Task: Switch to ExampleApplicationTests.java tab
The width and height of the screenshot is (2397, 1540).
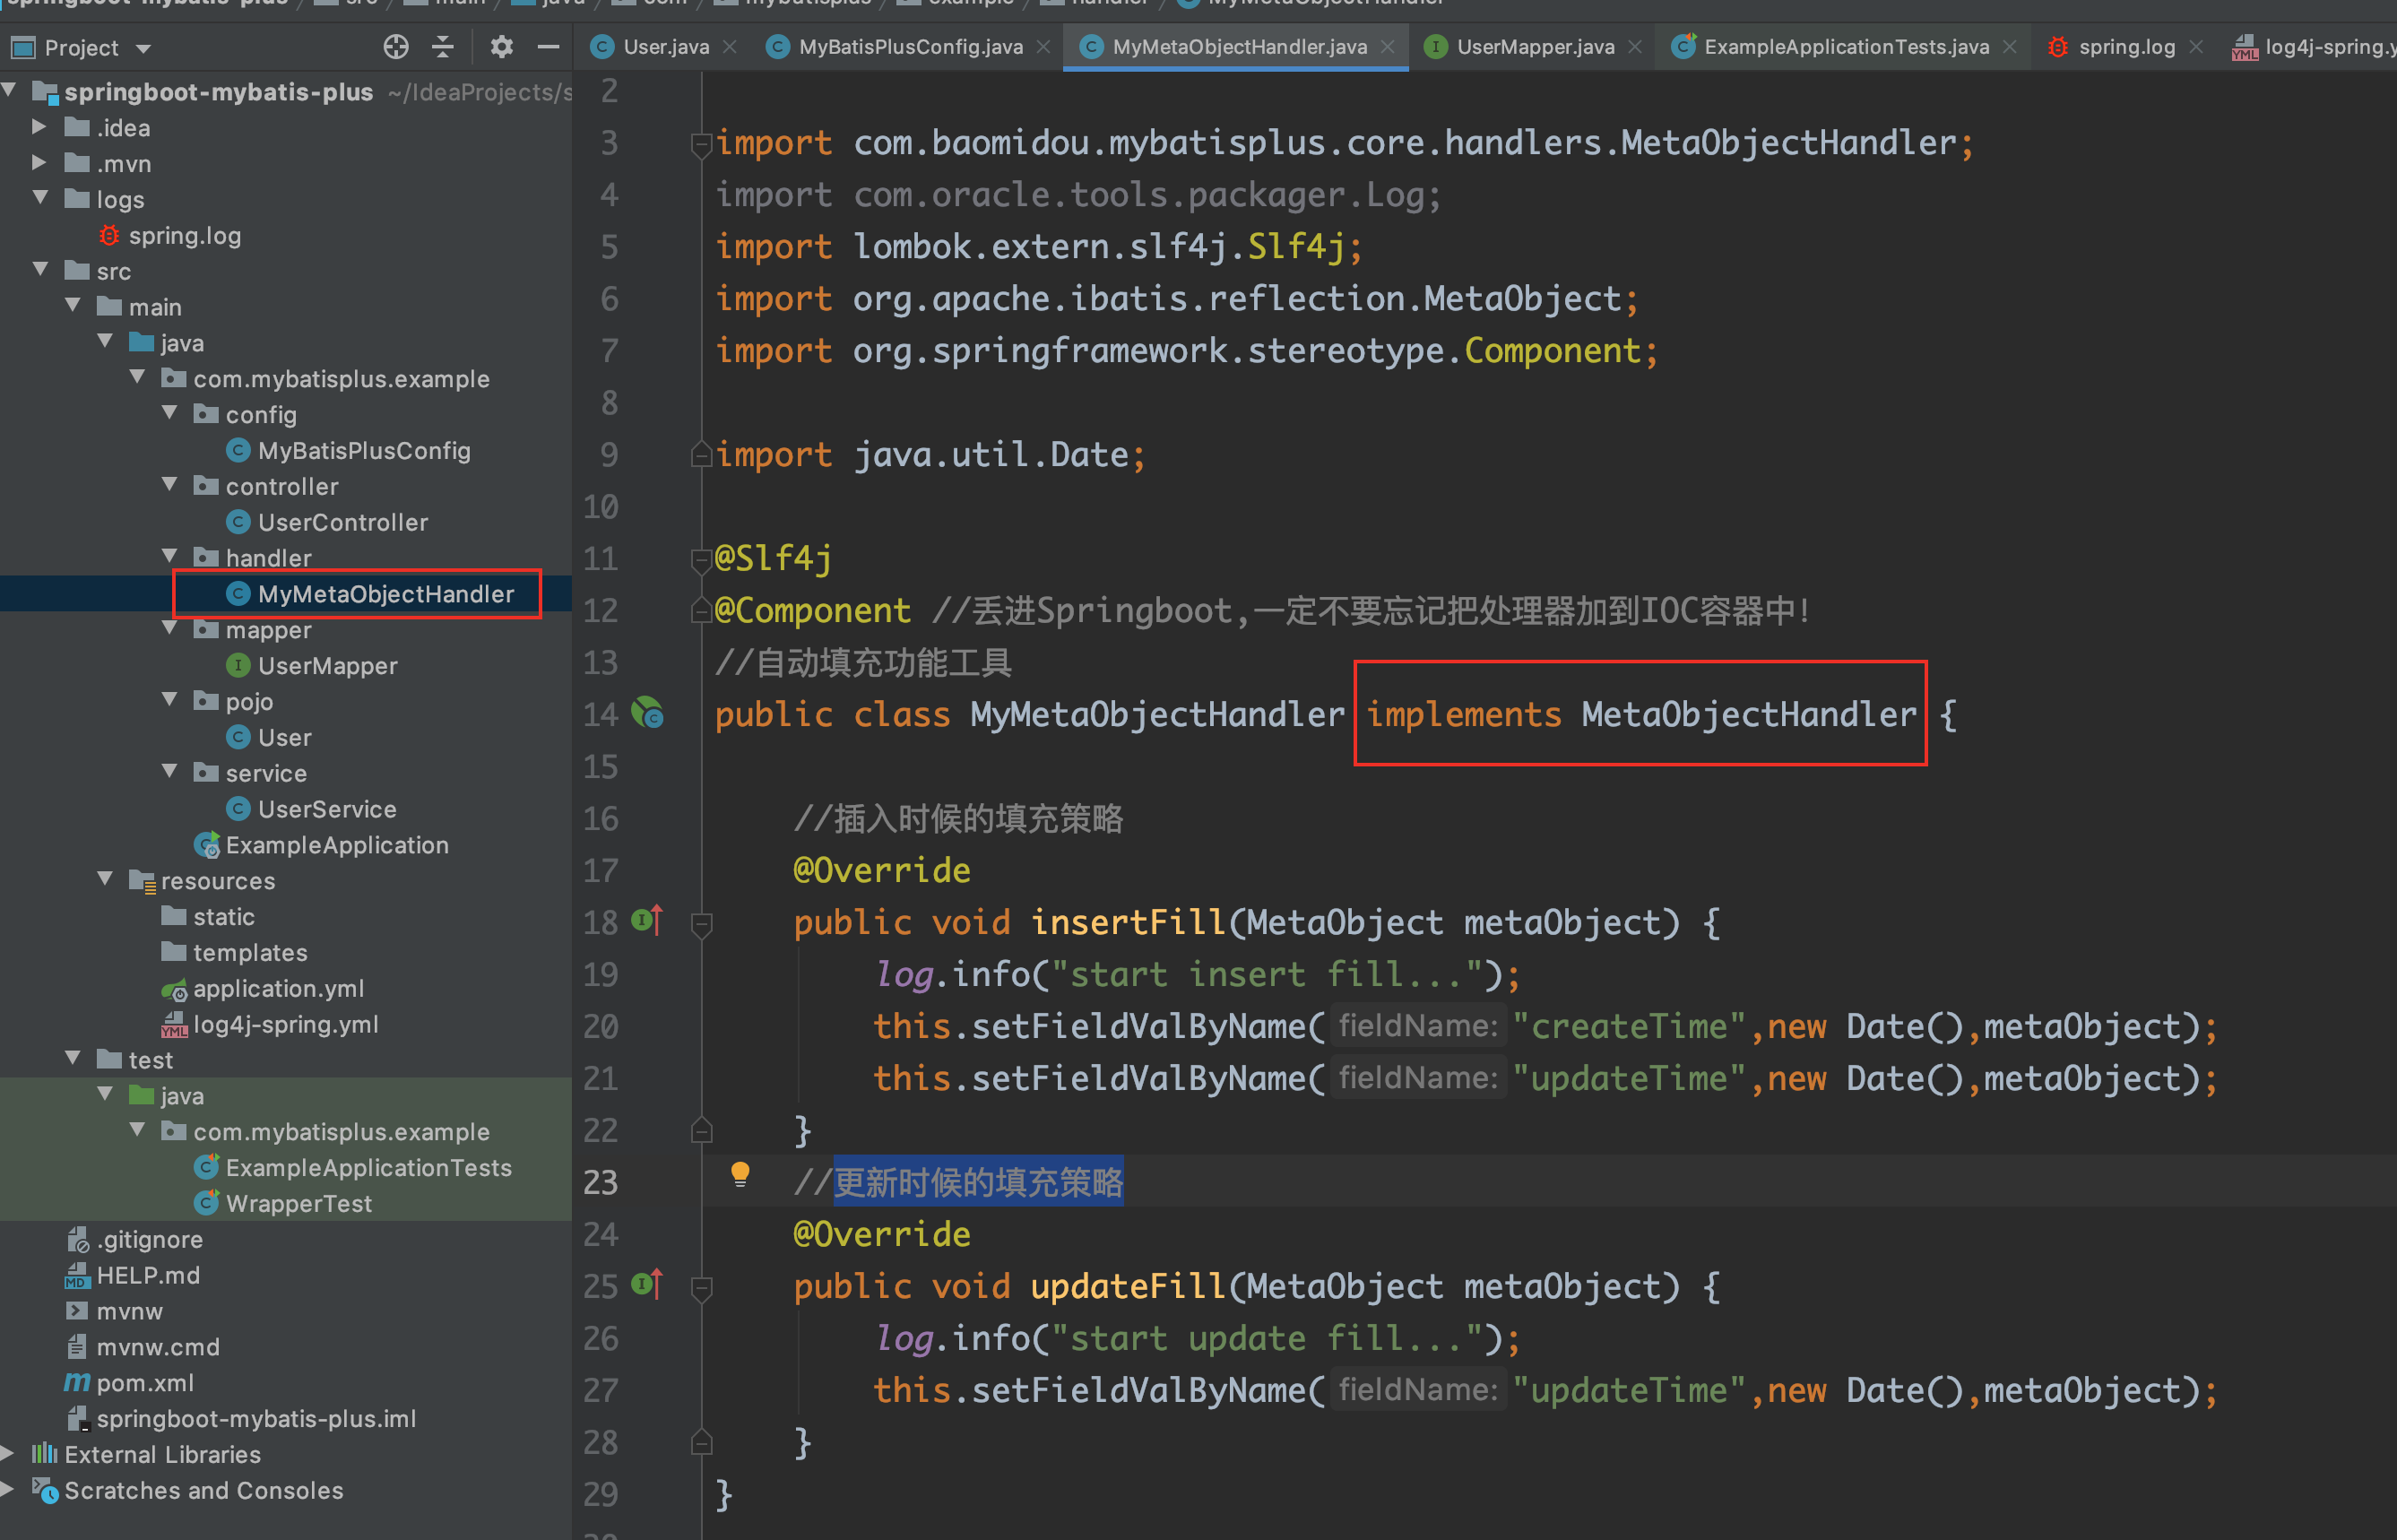Action: pyautogui.click(x=1844, y=47)
